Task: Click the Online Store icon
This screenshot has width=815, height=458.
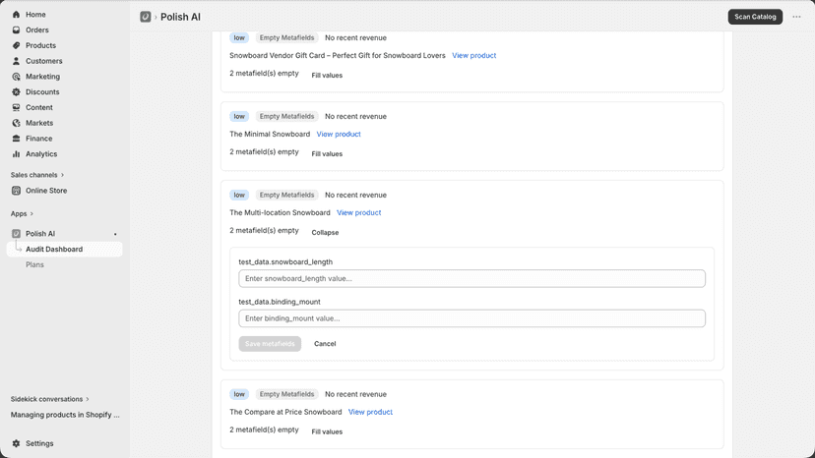Action: tap(16, 191)
